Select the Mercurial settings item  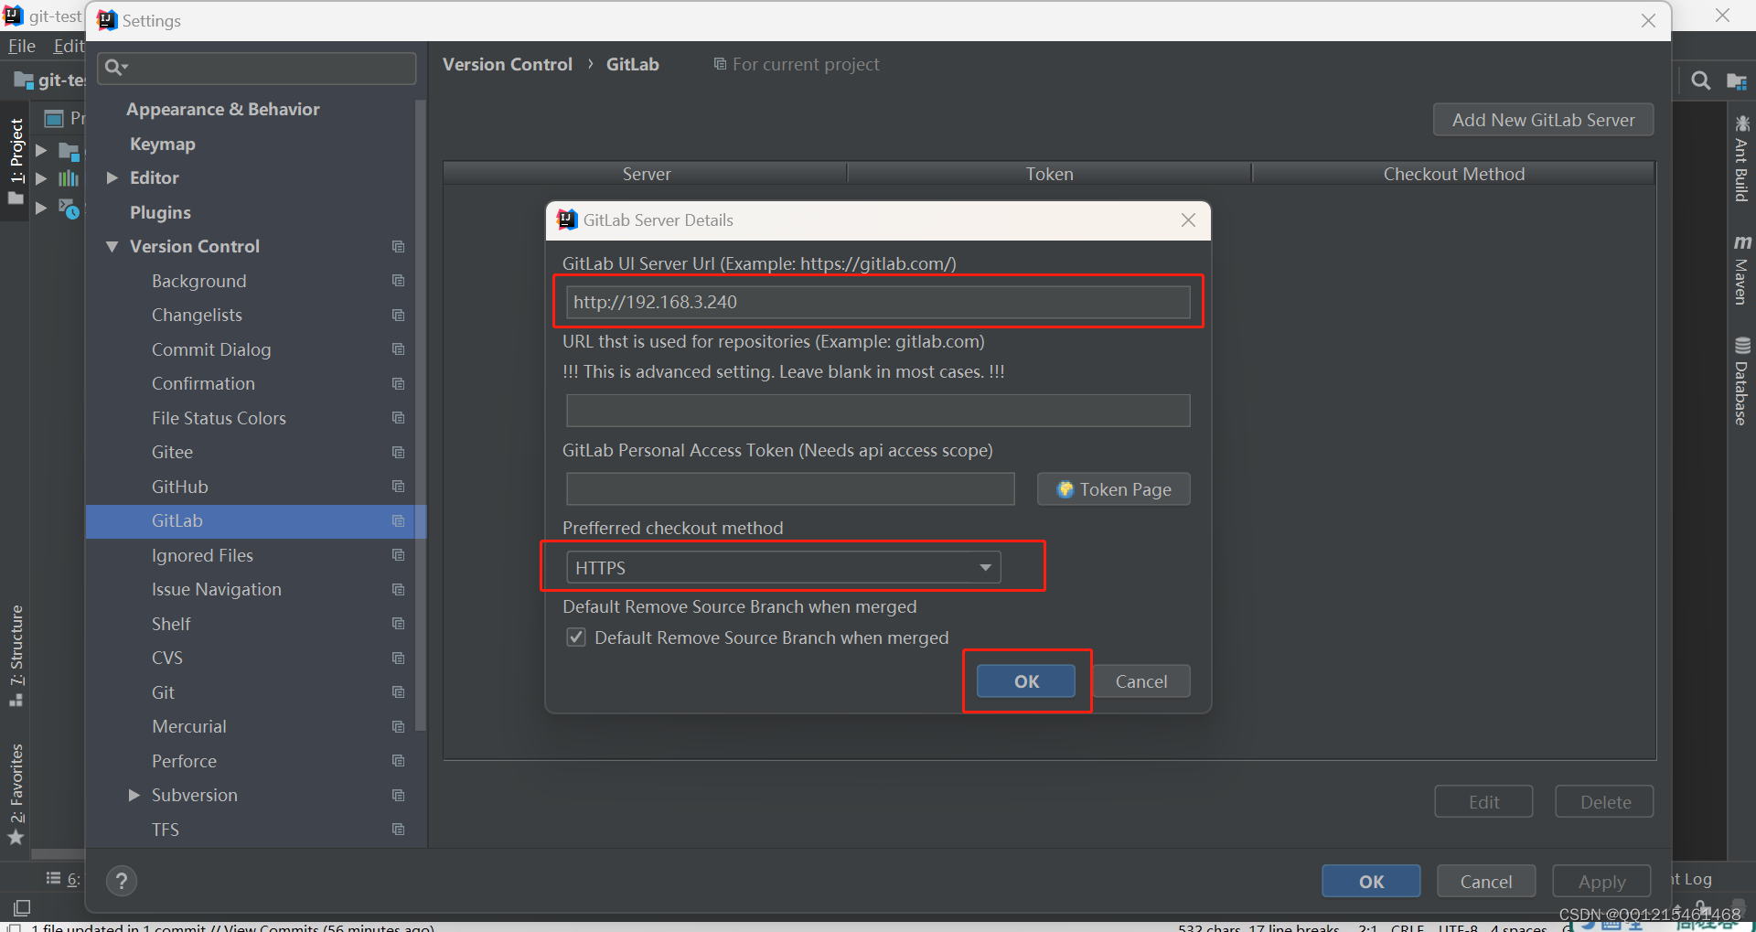pos(189,726)
